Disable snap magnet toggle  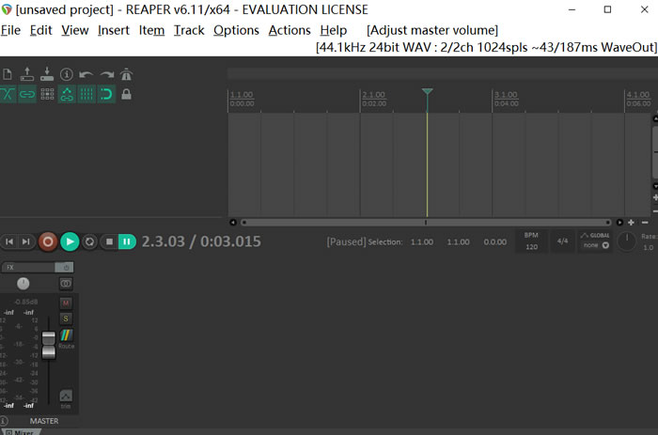(106, 94)
